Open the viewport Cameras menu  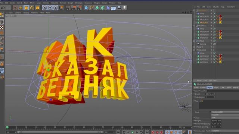(x=18, y=13)
